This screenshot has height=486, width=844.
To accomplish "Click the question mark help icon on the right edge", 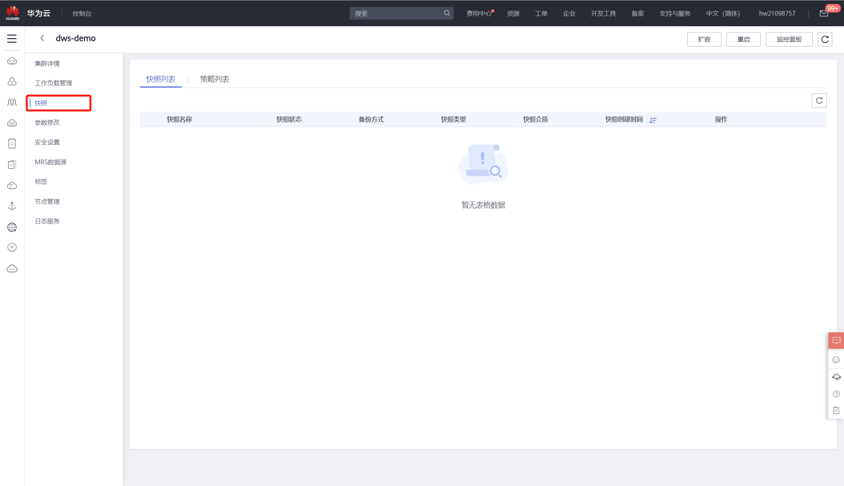I will [836, 394].
